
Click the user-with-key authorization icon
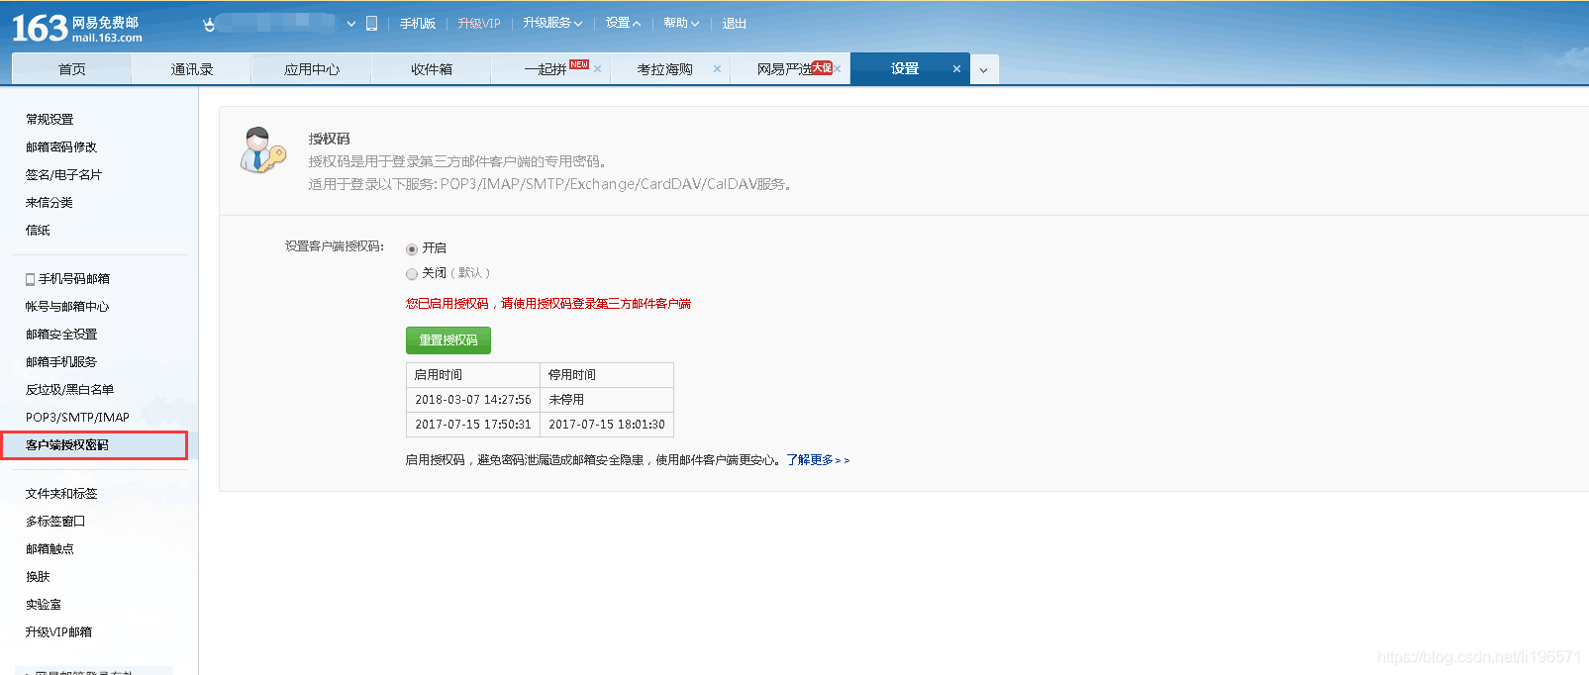click(x=262, y=150)
